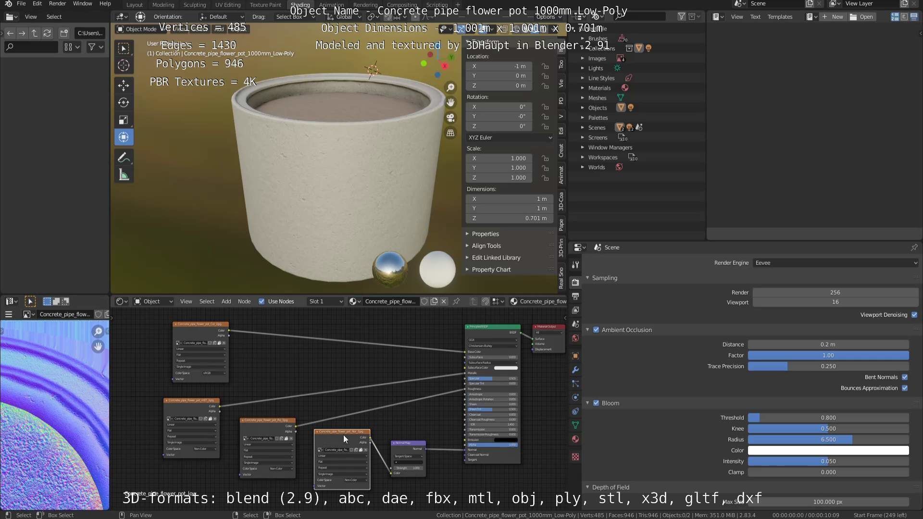Click zoom icon in image editor
This screenshot has height=519, width=923.
click(98, 332)
